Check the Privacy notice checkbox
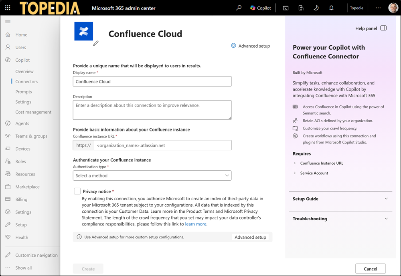The height and width of the screenshot is (276, 401). 77,191
